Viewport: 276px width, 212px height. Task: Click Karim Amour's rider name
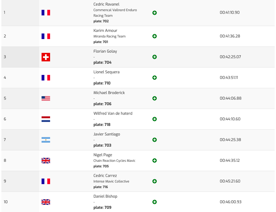tap(105, 31)
